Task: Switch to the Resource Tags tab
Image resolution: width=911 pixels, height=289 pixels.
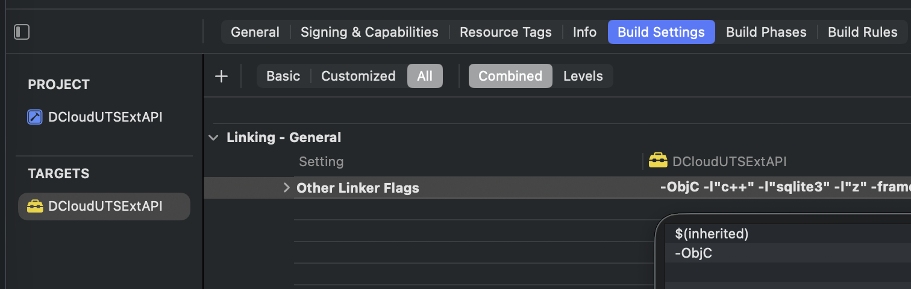Action: tap(506, 32)
